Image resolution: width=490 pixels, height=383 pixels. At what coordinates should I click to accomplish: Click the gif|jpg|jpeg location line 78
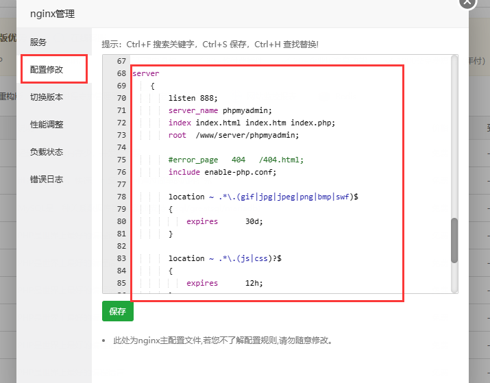coord(263,197)
